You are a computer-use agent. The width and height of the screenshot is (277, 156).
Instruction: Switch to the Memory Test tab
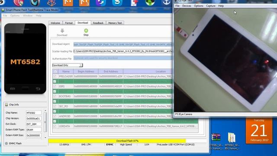115,23
